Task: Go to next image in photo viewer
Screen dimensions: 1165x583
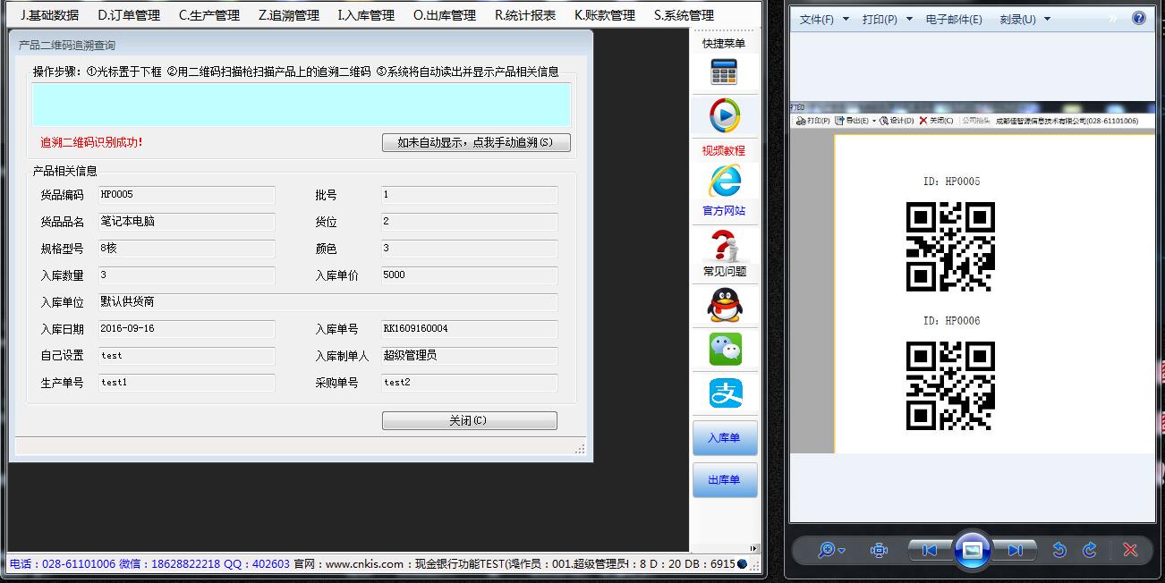Action: 1015,550
